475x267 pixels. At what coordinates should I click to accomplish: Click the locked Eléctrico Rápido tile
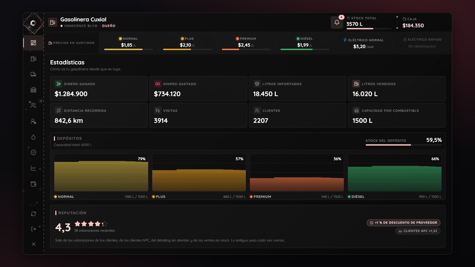422,43
